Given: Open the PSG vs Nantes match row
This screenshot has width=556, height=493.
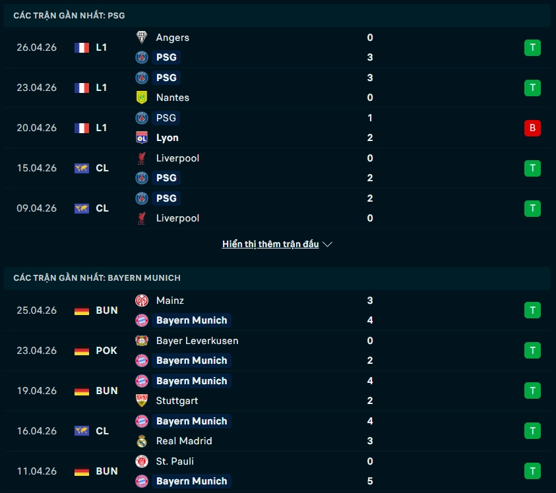Looking at the screenshot, I should pyautogui.click(x=277, y=88).
